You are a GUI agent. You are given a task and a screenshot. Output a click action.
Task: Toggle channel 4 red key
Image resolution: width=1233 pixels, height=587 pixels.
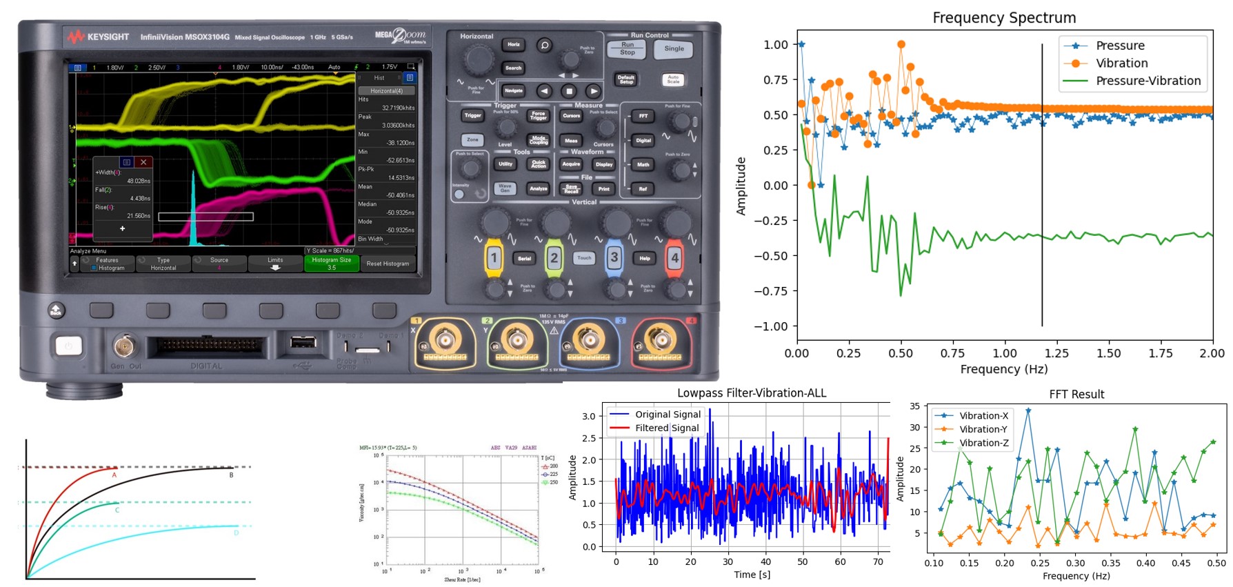point(674,259)
